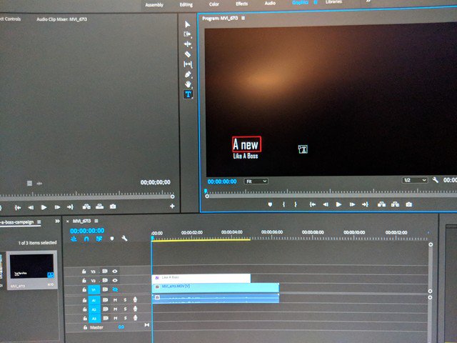The width and height of the screenshot is (457, 343).
Task: Toggle insert sequences as nests button
Action: [x=74, y=239]
